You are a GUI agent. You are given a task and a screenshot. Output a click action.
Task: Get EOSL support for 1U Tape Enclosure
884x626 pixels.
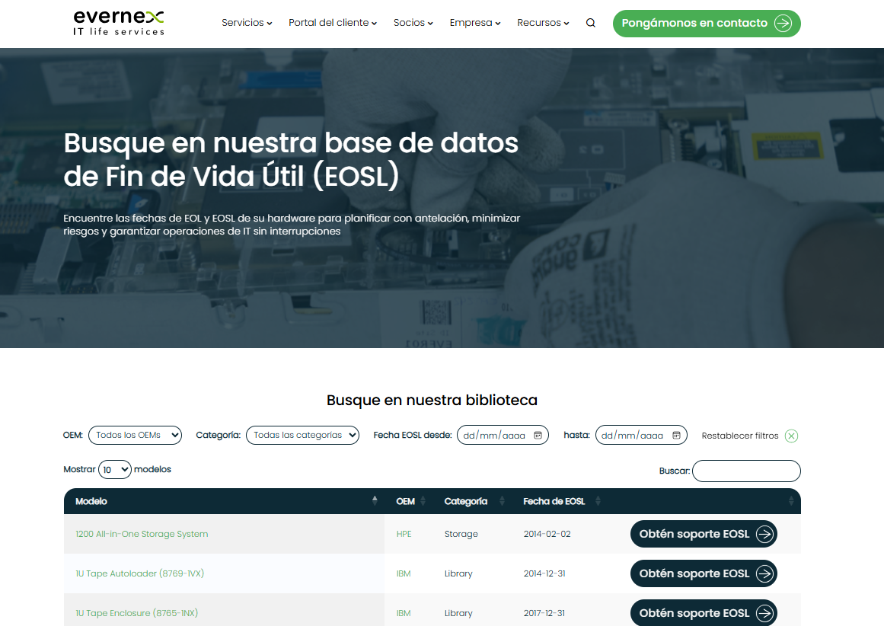[x=704, y=613]
